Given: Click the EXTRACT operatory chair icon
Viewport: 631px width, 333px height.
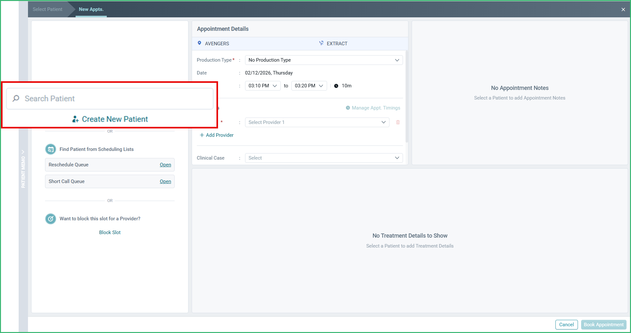Looking at the screenshot, I should click(321, 43).
